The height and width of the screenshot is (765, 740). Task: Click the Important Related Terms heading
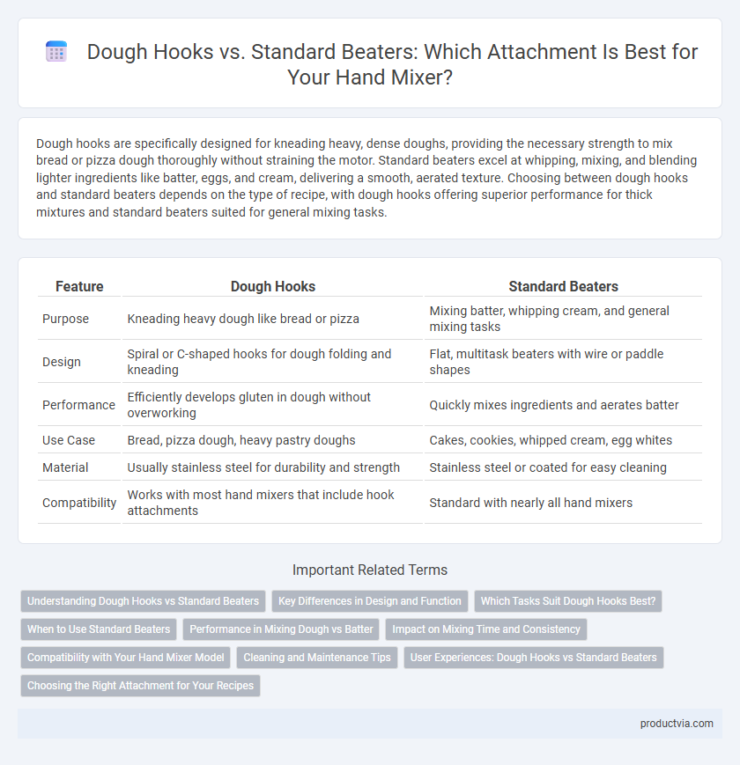pos(370,570)
